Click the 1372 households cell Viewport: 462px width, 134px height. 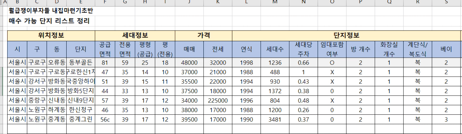275,91
